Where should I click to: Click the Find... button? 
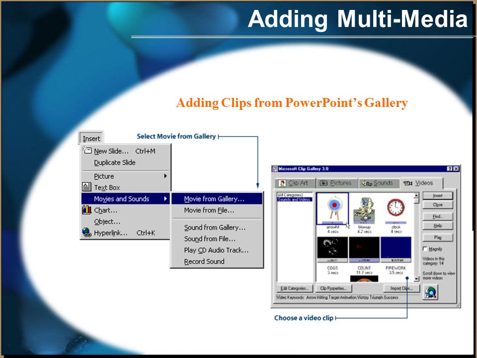coord(438,216)
